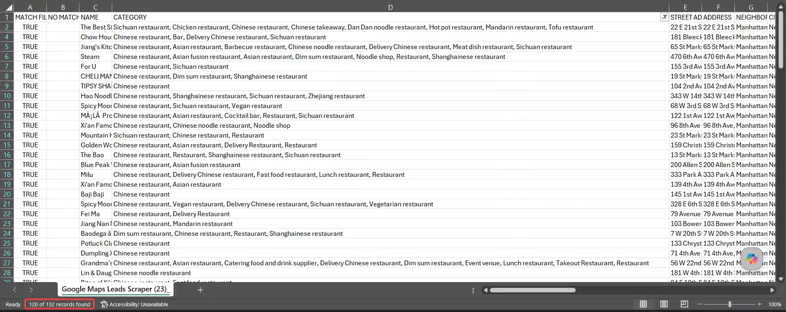
Task: Click the horizontal scrollbar right arrow
Action: click(x=772, y=290)
